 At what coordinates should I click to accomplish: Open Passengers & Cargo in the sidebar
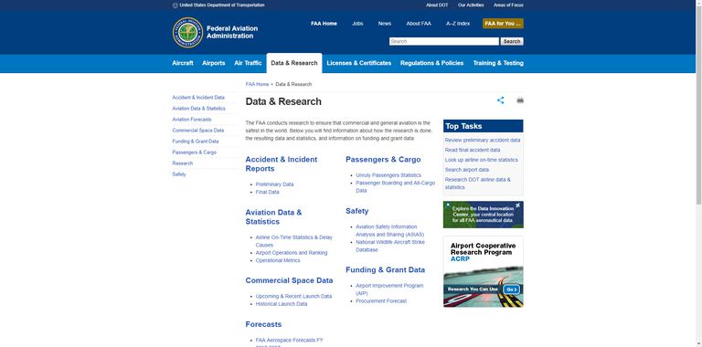[x=195, y=152]
